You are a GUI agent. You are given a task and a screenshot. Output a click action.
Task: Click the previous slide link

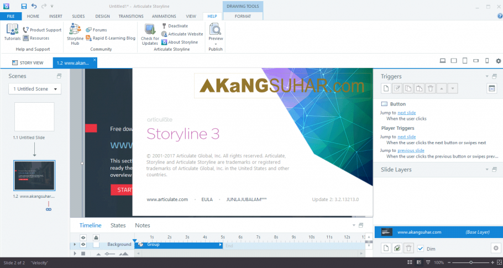[411, 150]
